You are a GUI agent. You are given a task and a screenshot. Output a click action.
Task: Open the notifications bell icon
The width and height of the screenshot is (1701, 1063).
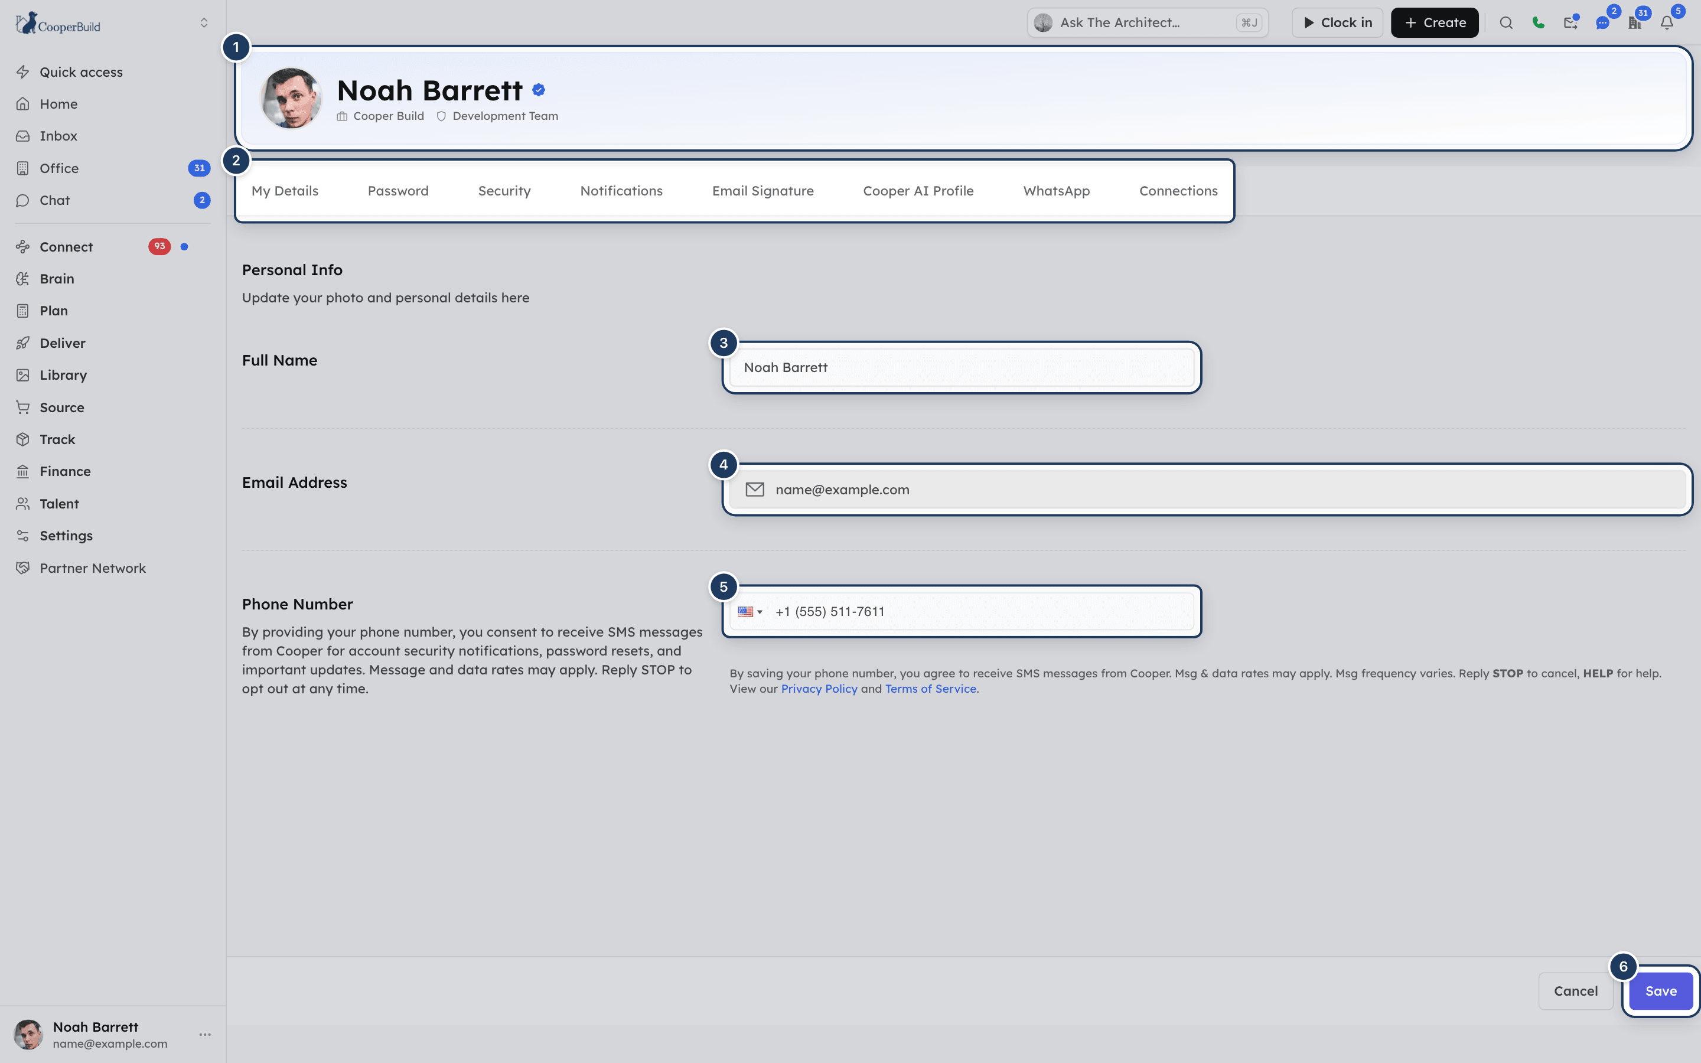click(x=1667, y=22)
